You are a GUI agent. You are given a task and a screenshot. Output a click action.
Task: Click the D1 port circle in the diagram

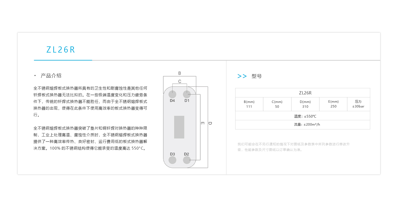tap(187, 94)
